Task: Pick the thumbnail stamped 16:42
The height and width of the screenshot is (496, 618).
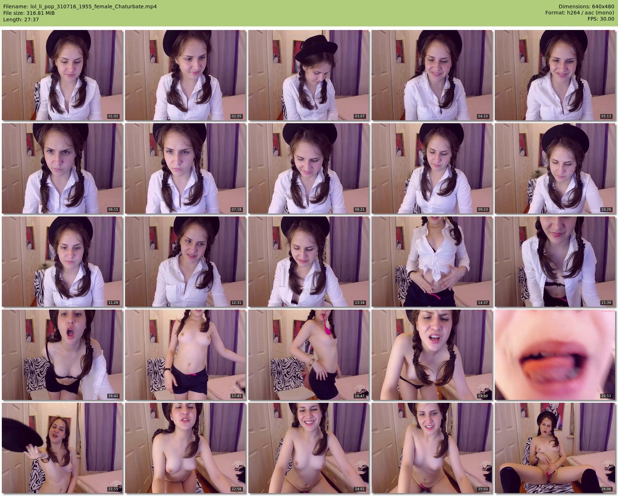Action: pos(62,354)
